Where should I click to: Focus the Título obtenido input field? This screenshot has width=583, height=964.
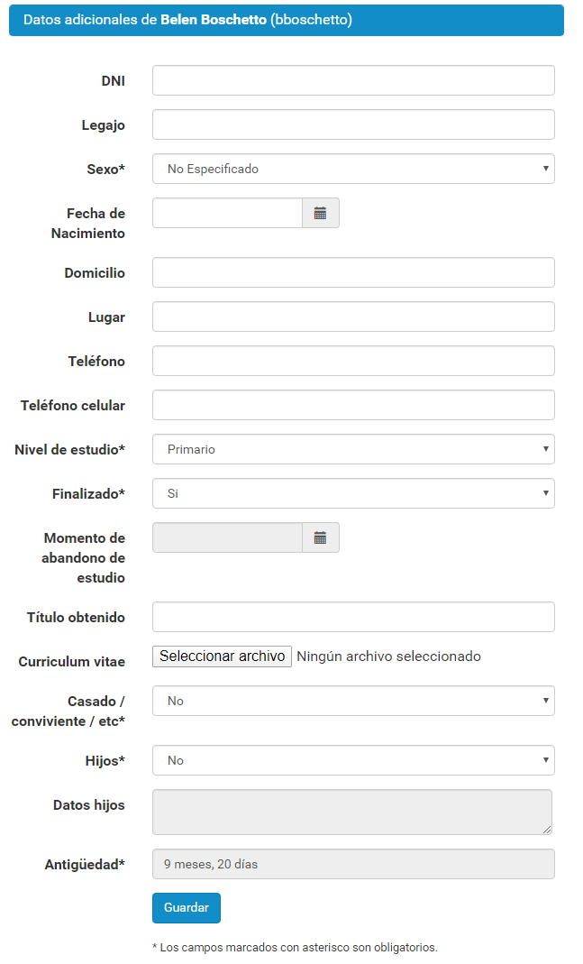pos(353,617)
